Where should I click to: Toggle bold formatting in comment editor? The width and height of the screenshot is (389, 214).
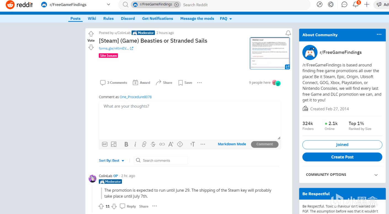[x=126, y=144]
